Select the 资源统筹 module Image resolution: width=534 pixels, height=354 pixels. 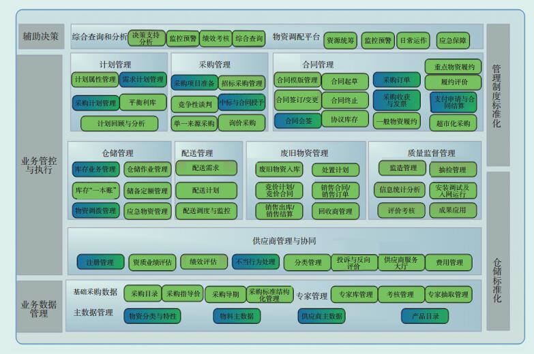coord(340,40)
